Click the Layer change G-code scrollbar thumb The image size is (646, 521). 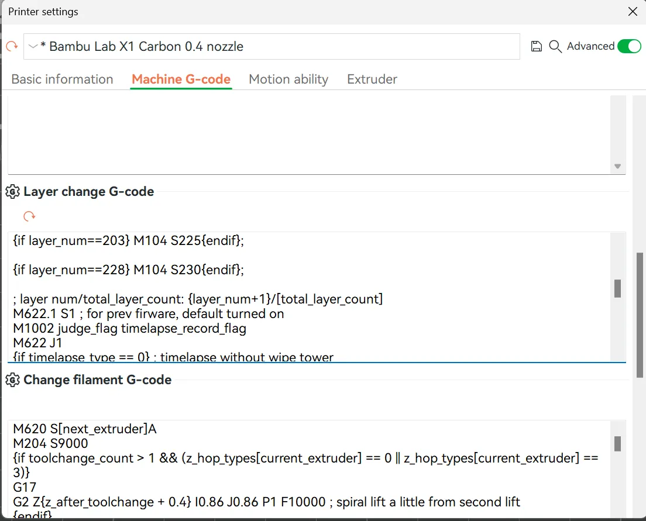(x=617, y=288)
